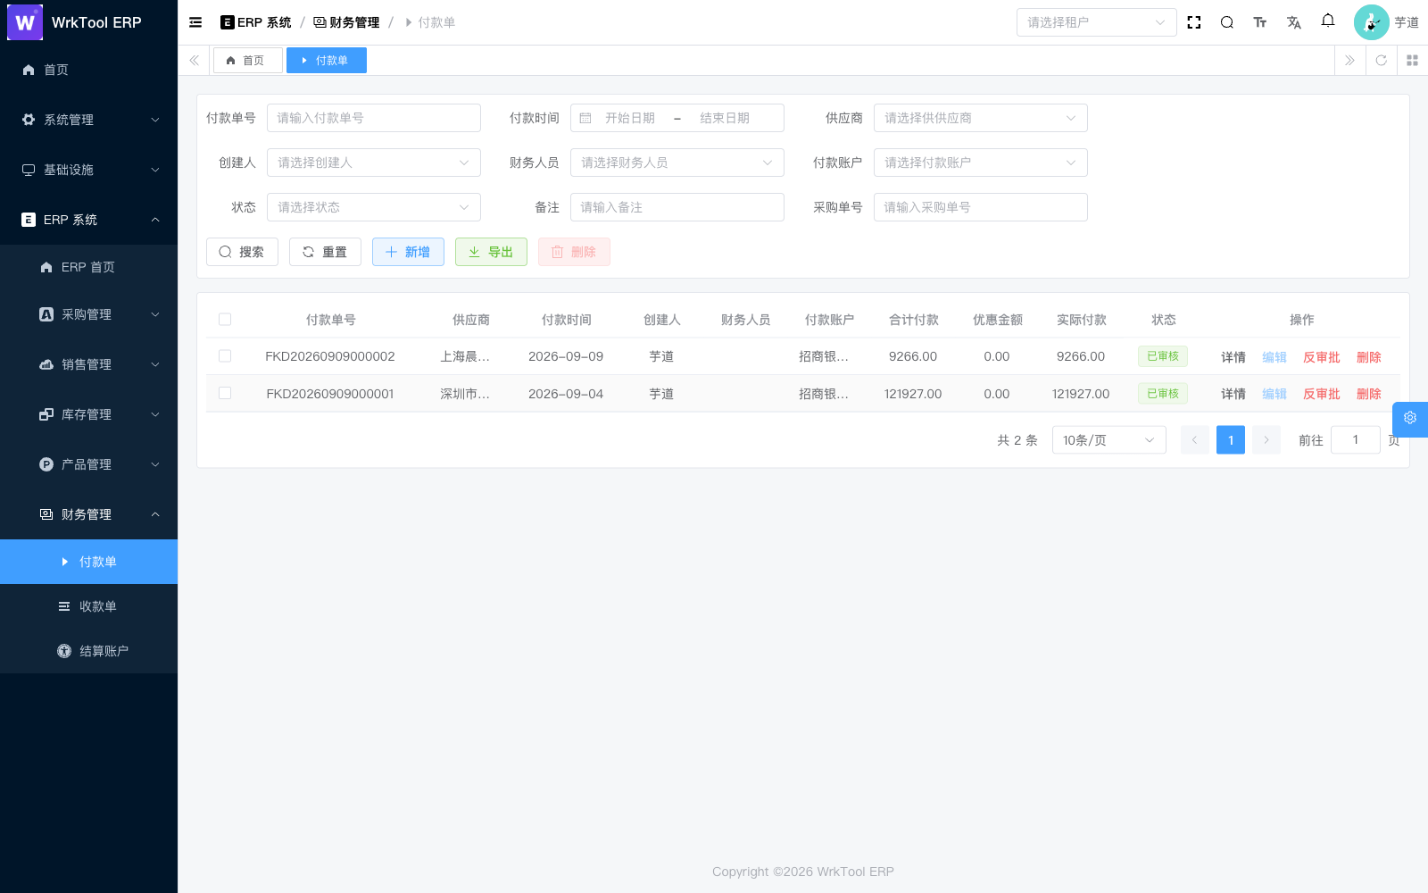Open 结算账户 in the sidebar
The width and height of the screenshot is (1428, 893).
89,651
